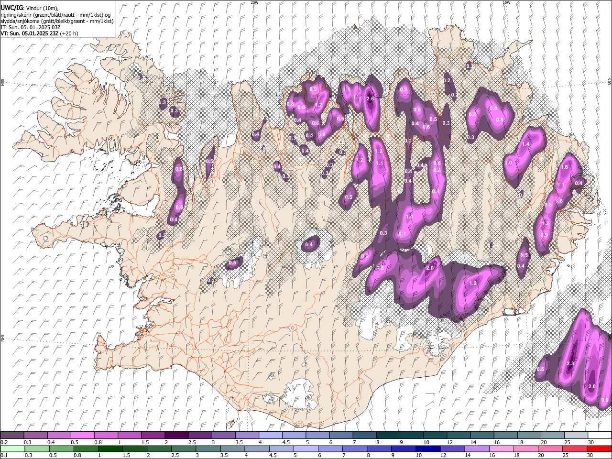Click the dark green lower legend swatch labeled 1
This screenshot has width=612, height=459.
[110, 448]
